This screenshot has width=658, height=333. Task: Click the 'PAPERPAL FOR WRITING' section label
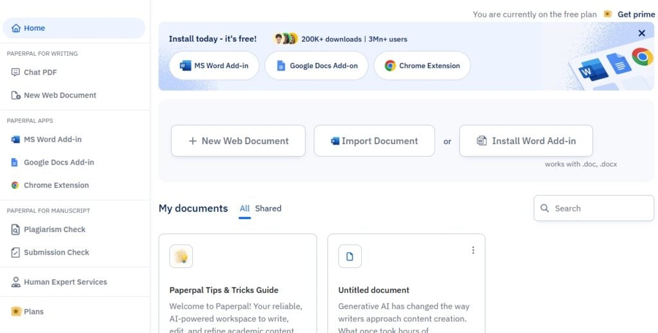pyautogui.click(x=42, y=54)
